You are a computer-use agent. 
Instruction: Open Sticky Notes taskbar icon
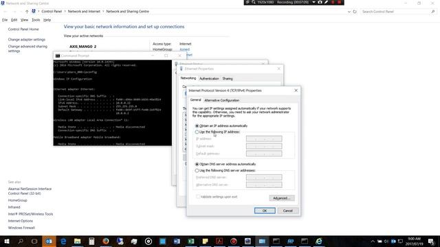(205, 241)
